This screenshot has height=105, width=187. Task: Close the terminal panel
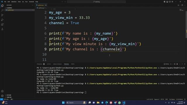pyautogui.click(x=185, y=64)
